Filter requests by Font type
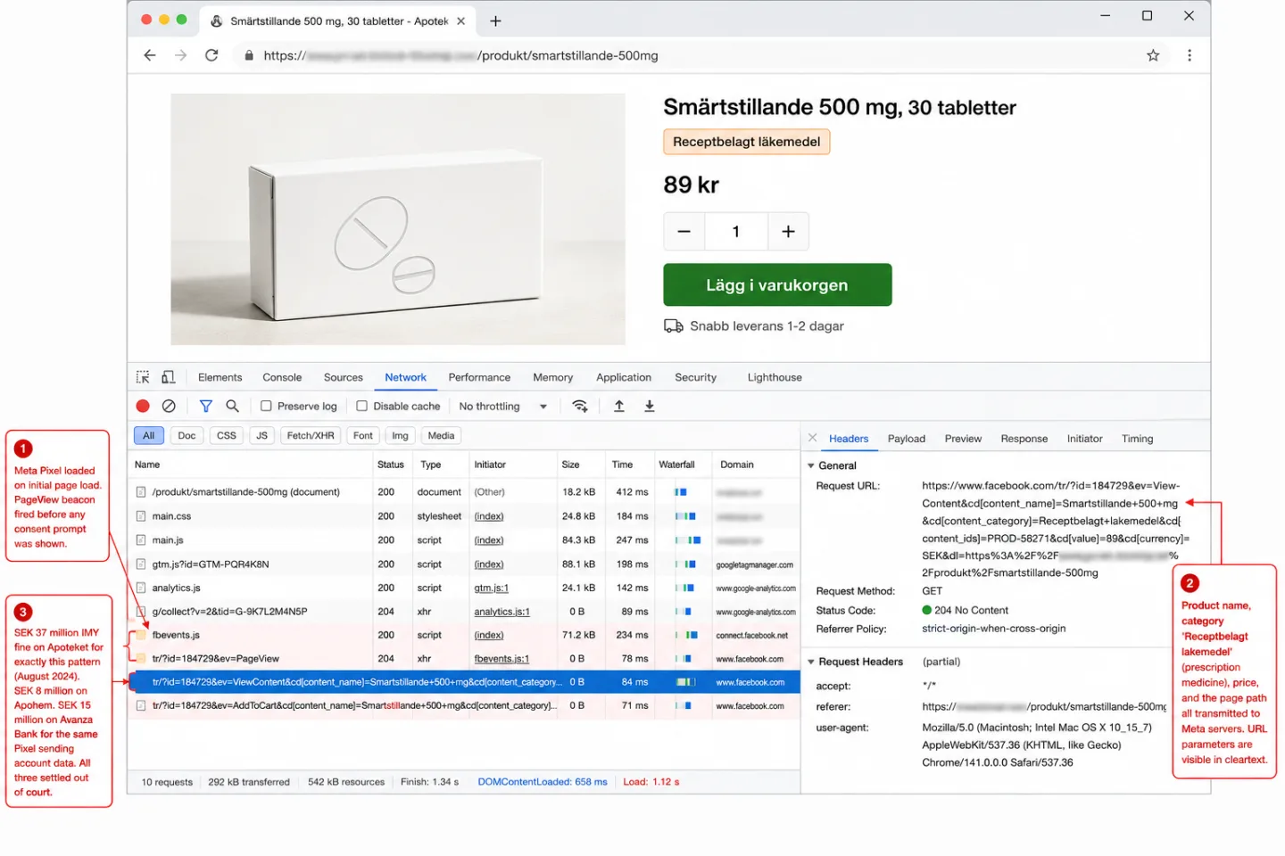Viewport: 1285px width, 856px height. tap(363, 436)
